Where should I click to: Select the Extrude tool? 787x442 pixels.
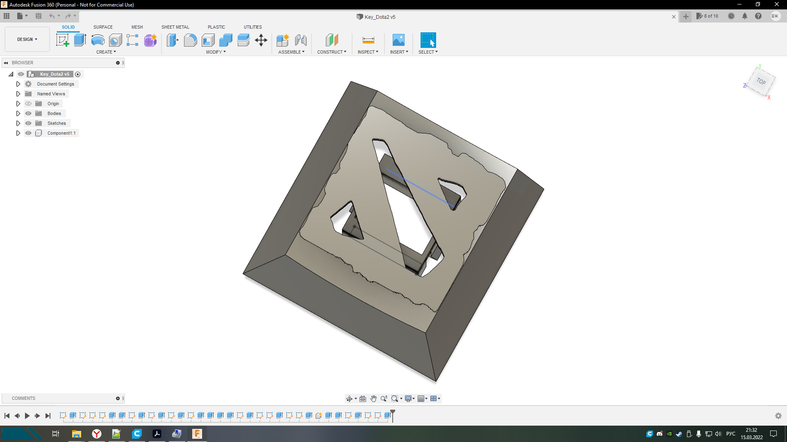pyautogui.click(x=80, y=40)
